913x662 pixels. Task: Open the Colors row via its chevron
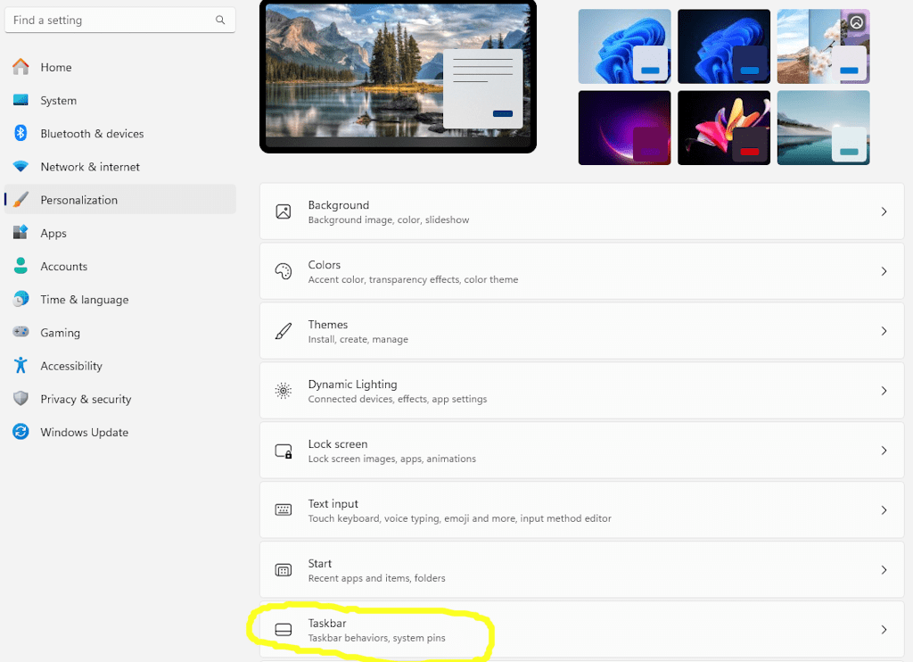pyautogui.click(x=884, y=270)
